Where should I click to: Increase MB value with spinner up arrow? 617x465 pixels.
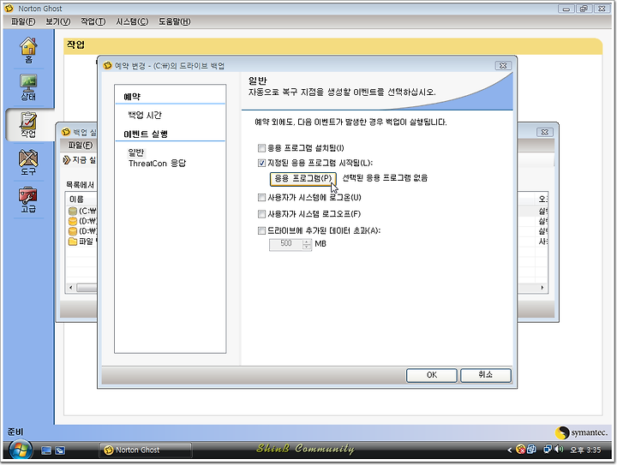tap(307, 241)
